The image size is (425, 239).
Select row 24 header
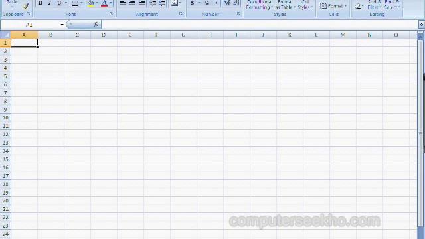(5, 234)
